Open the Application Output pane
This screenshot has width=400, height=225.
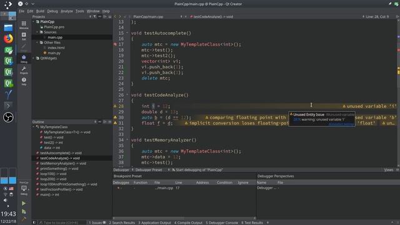[x=154, y=222]
